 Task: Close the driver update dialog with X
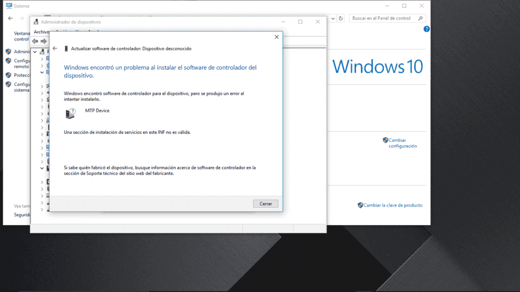pos(277,37)
